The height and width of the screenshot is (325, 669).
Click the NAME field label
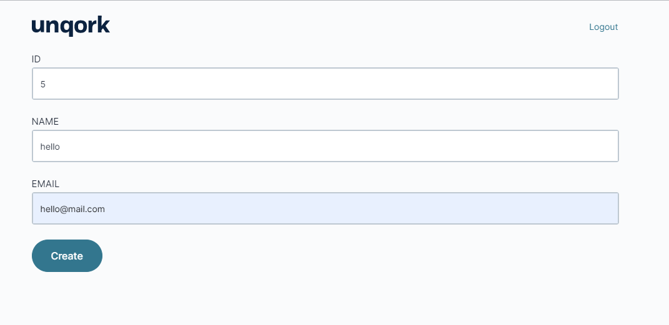(x=45, y=121)
